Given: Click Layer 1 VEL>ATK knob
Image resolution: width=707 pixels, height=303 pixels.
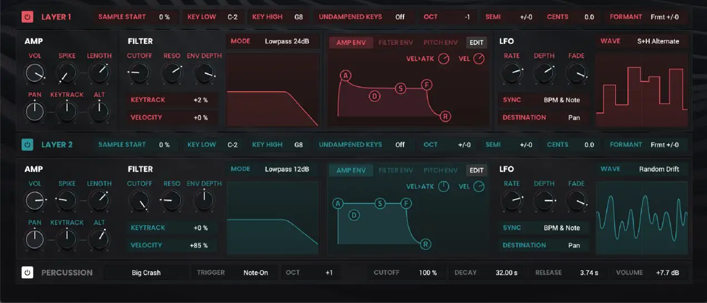Looking at the screenshot, I should (443, 59).
